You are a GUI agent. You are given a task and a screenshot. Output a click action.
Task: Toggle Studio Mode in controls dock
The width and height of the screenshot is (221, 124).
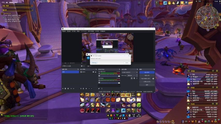click(147, 82)
